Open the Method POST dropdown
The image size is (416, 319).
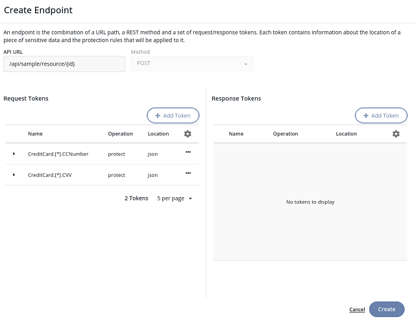tap(191, 64)
